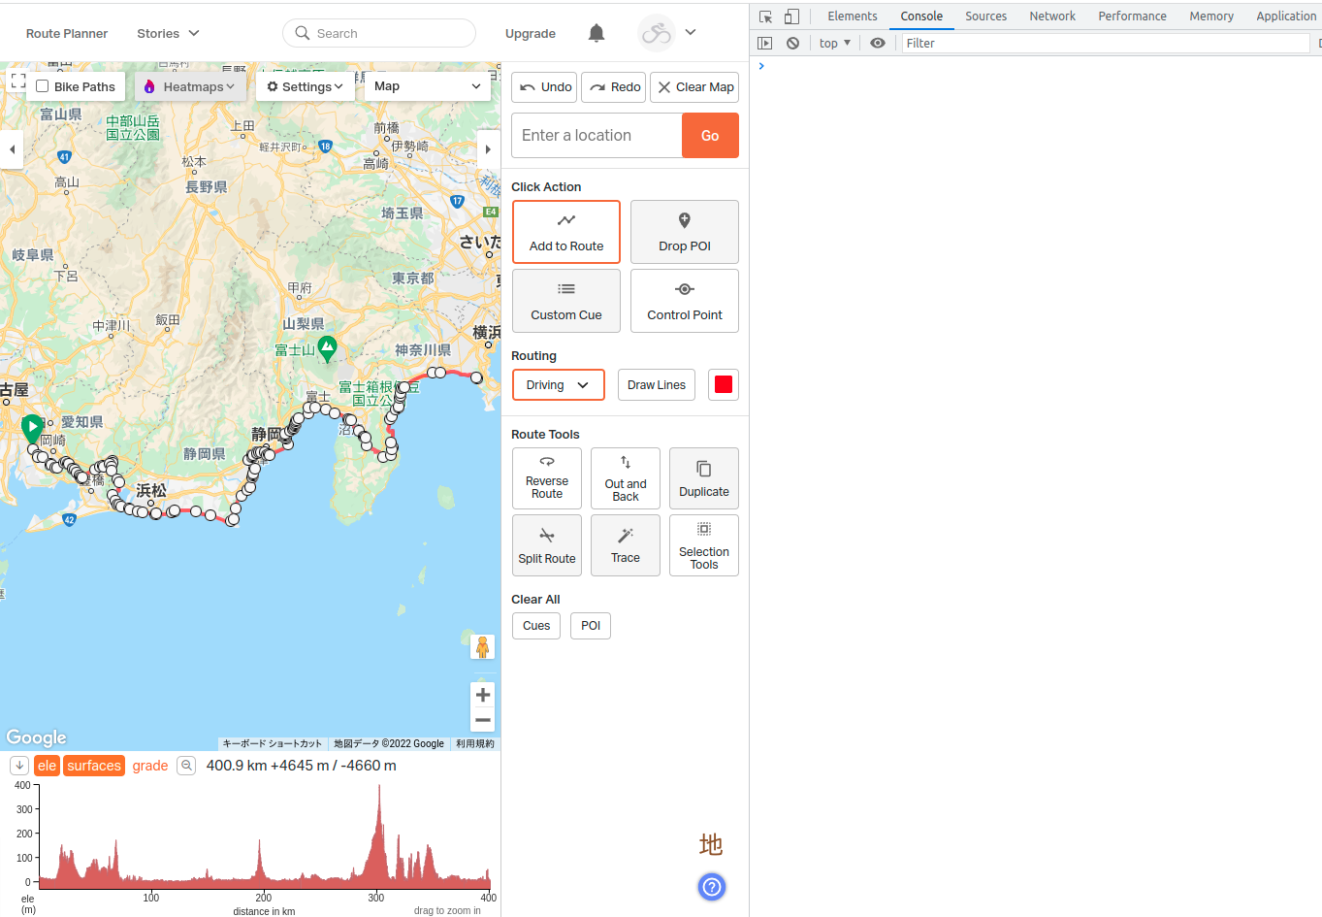Open the red route color swatch
The image size is (1322, 917).
[724, 385]
